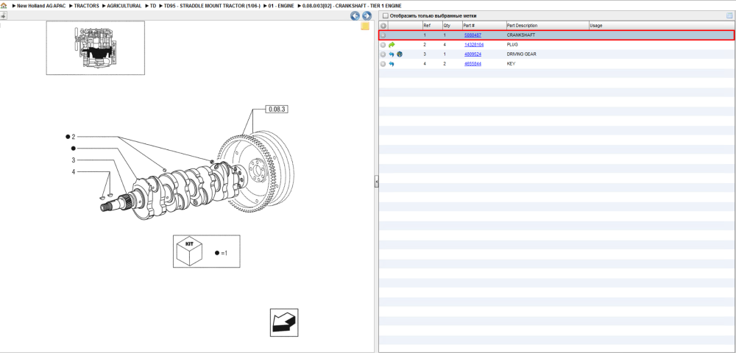Click callout number 3 in diagram
Viewport: 736px width, 353px height.
coord(73,160)
